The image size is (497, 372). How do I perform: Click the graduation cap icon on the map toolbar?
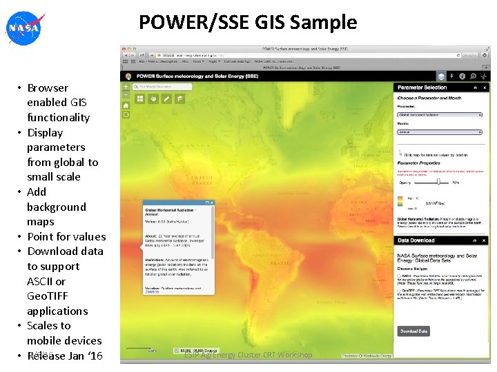[179, 99]
